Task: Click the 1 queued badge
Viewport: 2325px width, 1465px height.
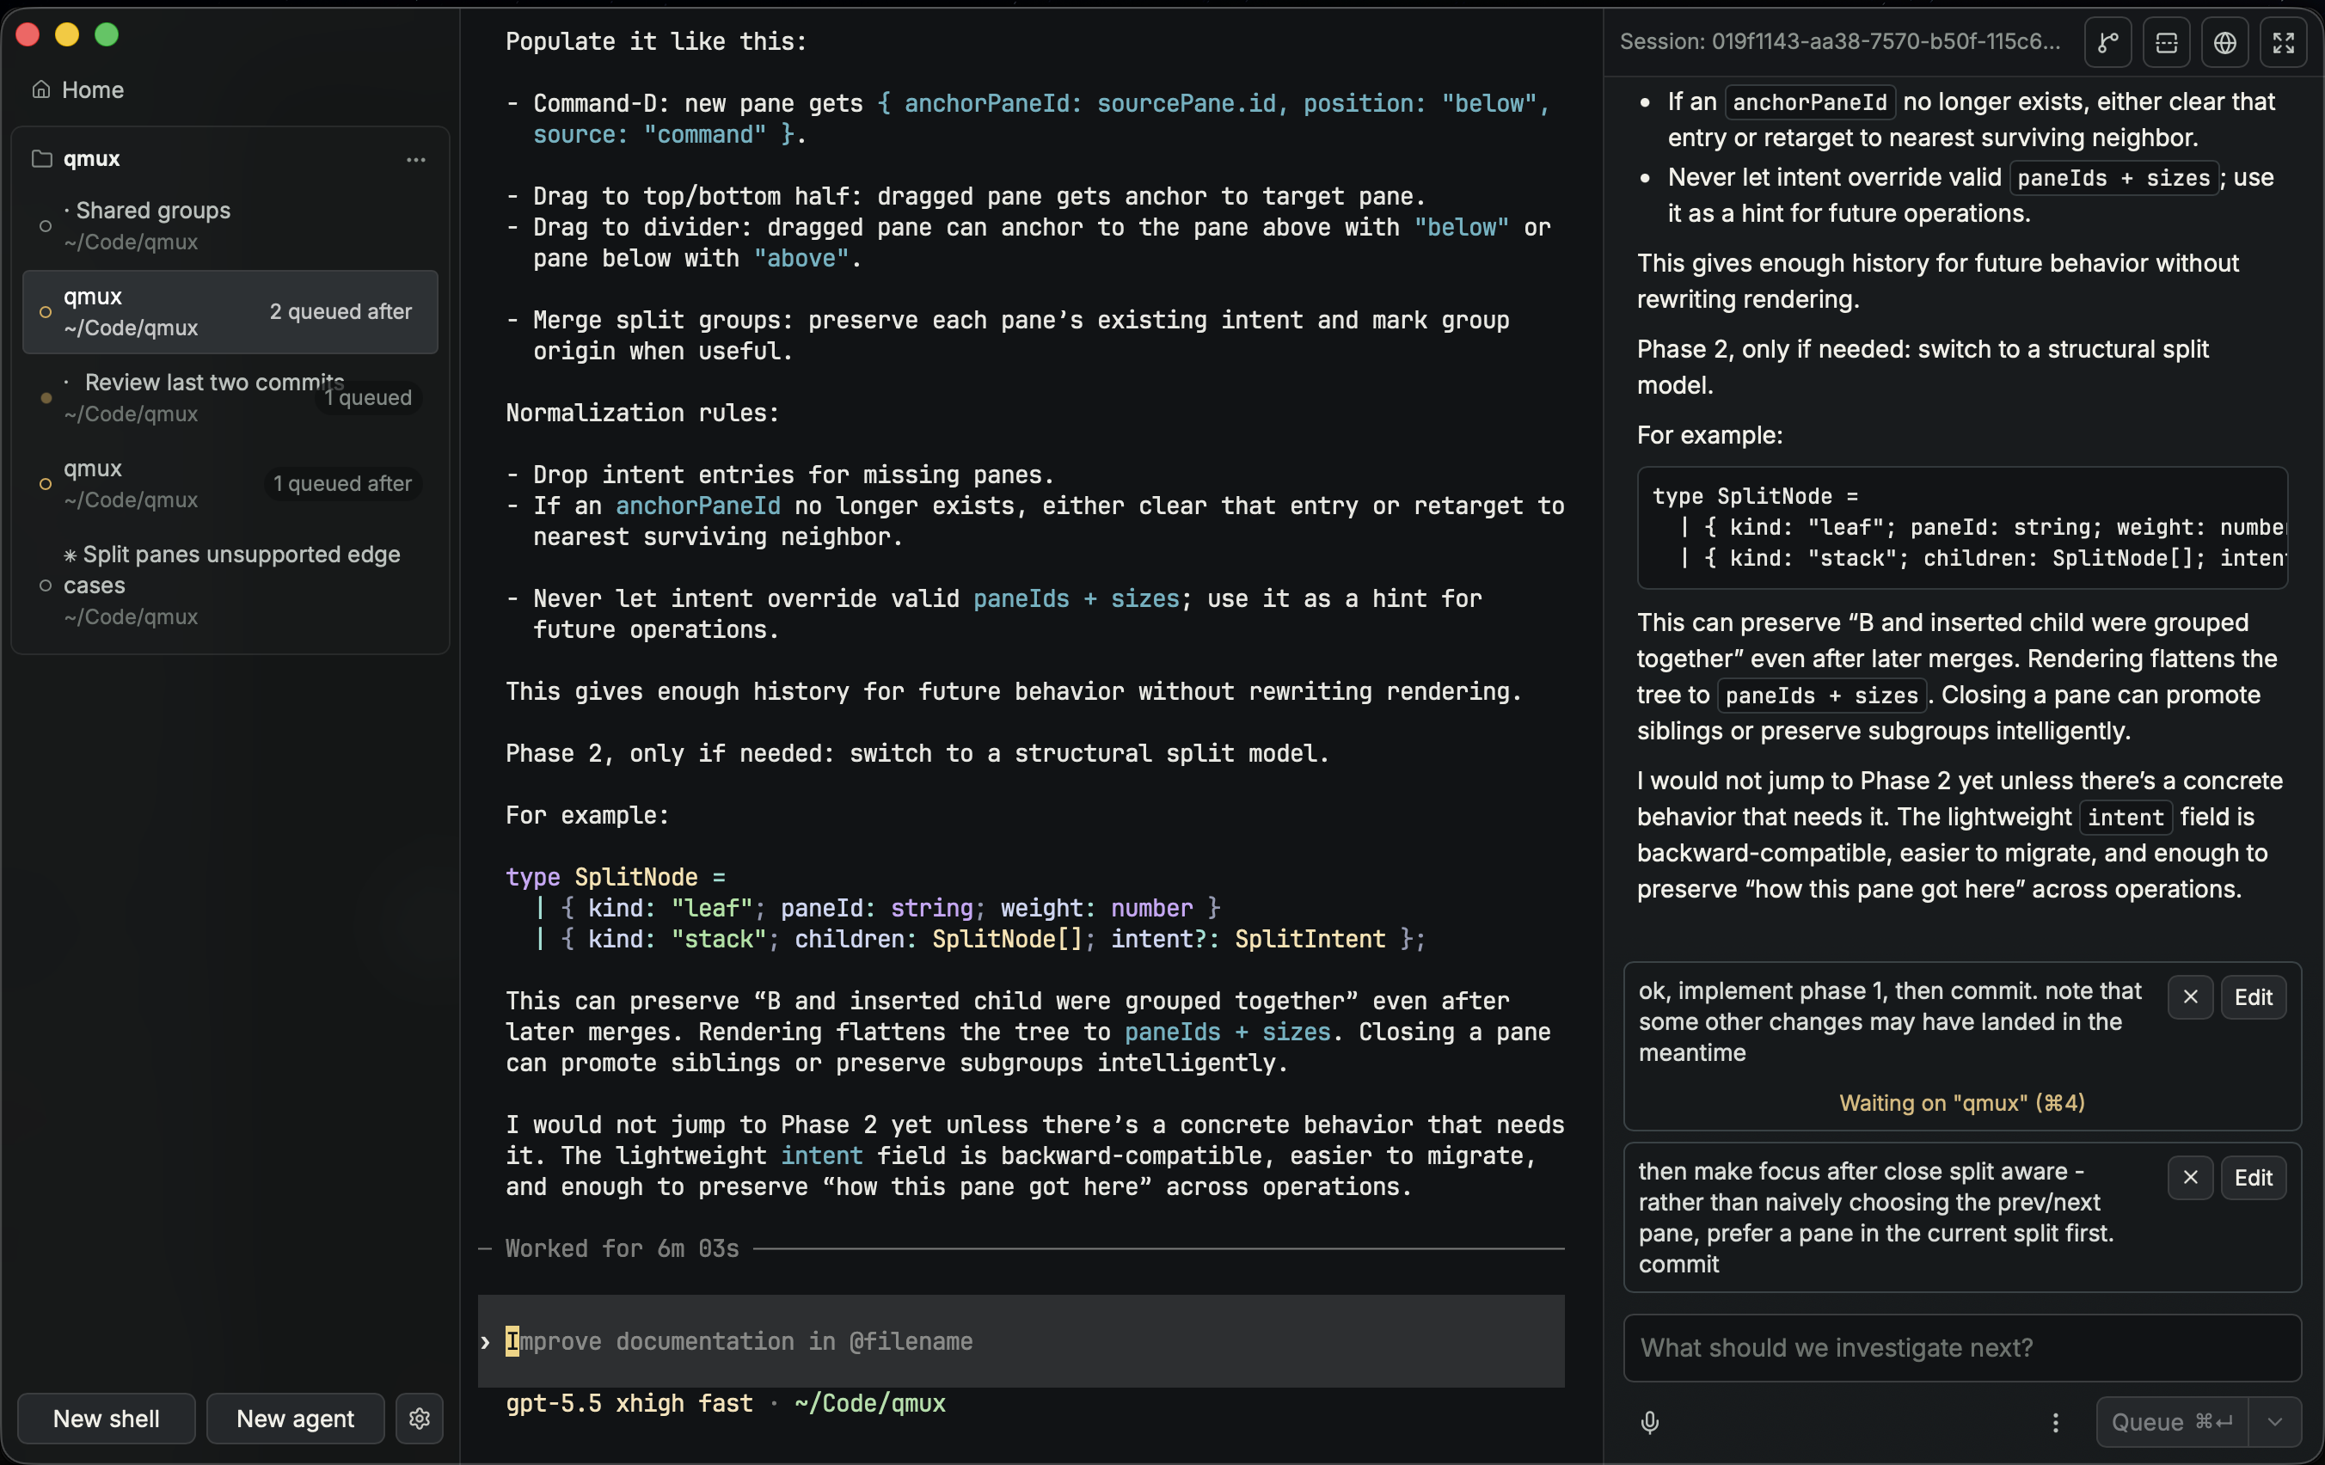Action: 368,398
